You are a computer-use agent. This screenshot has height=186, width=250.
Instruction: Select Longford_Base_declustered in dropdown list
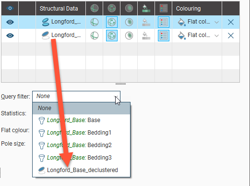pyautogui.click(x=82, y=170)
